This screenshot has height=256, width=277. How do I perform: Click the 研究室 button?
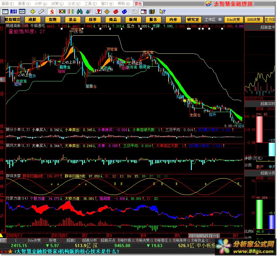(x=193, y=20)
